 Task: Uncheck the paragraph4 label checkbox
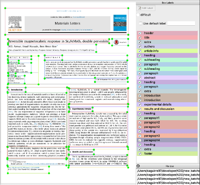point(140,140)
